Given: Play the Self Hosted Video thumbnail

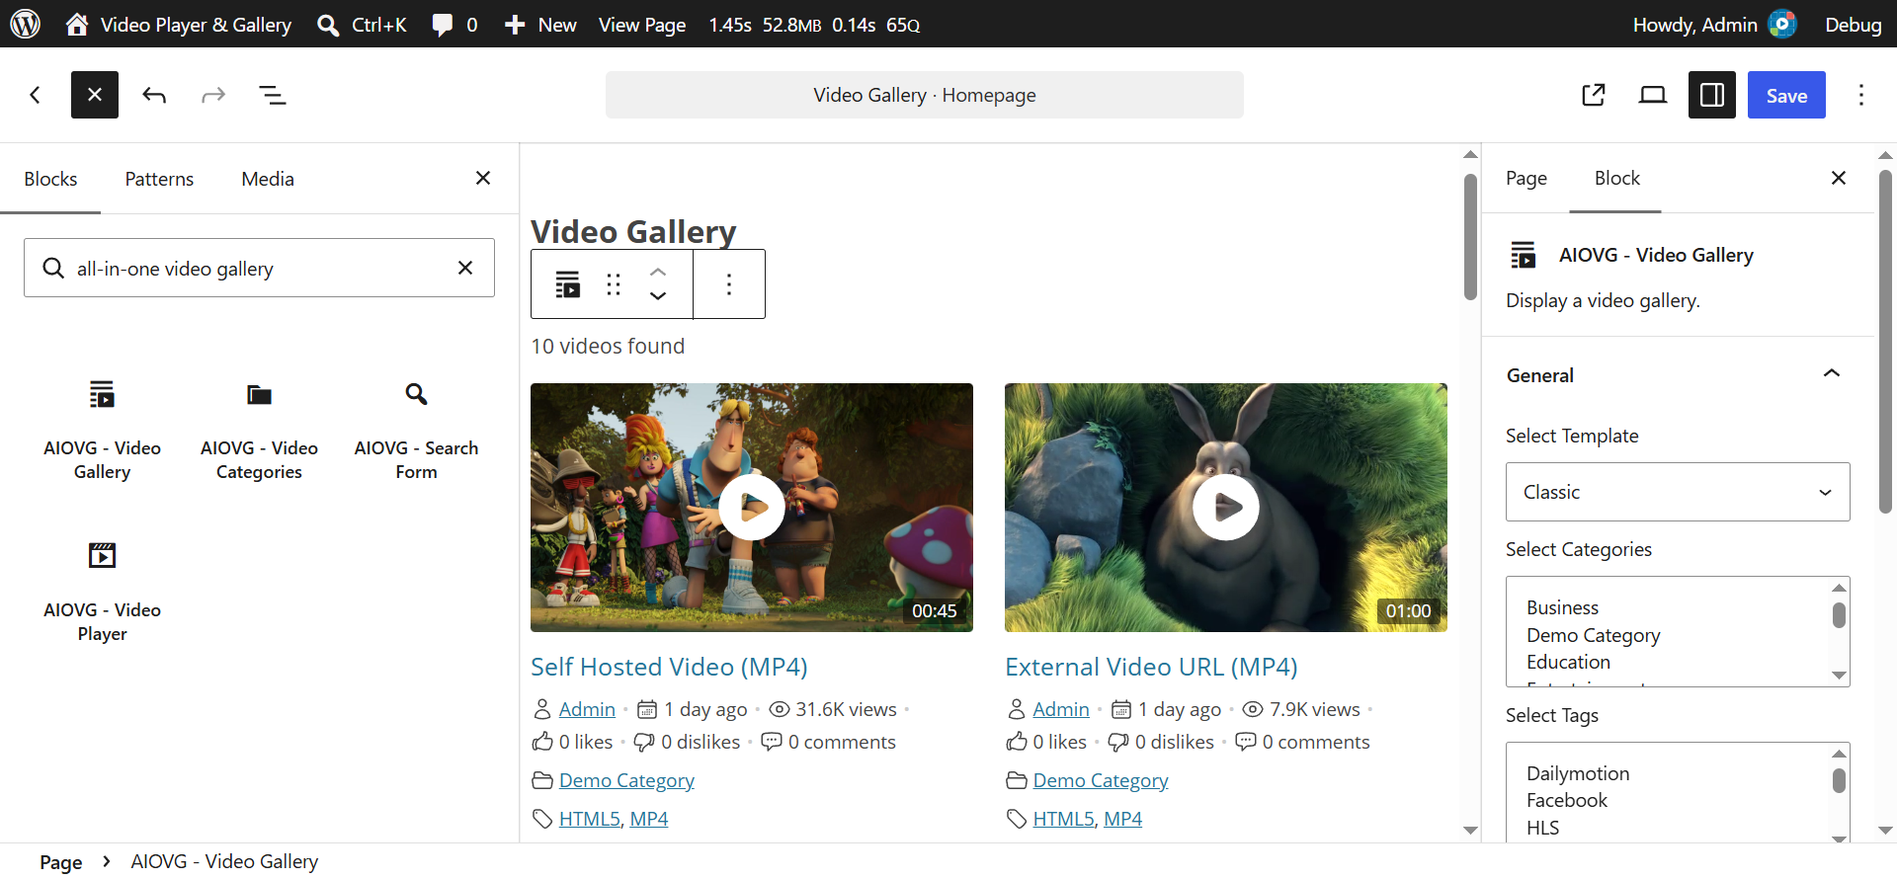Looking at the screenshot, I should (x=752, y=508).
